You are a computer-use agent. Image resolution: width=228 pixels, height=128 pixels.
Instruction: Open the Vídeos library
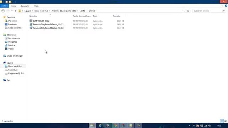(x=11, y=49)
